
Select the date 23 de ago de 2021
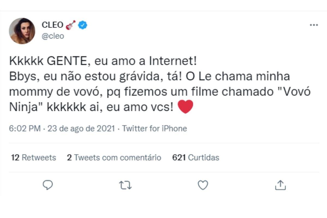(81, 128)
